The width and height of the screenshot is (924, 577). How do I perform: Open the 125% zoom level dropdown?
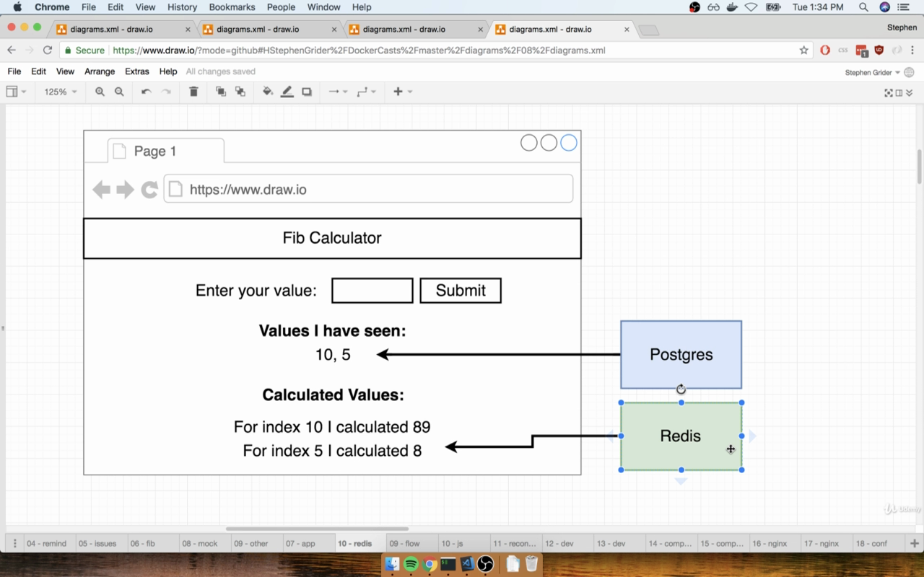[x=61, y=92]
